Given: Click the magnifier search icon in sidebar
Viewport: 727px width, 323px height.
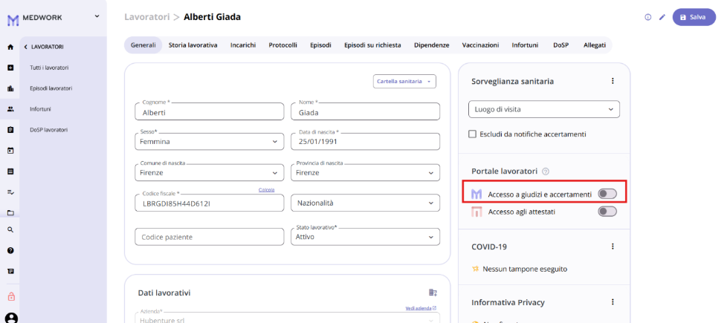Looking at the screenshot, I should [10, 229].
